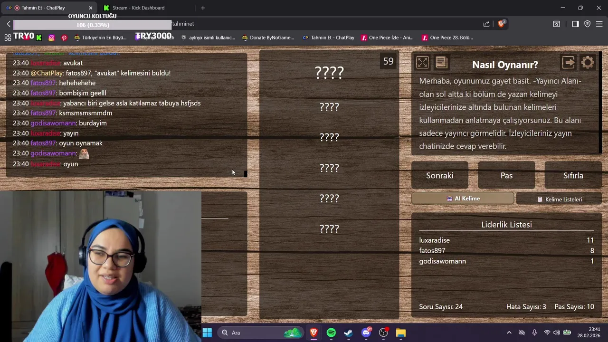Click the taskbar Ara search box
The width and height of the screenshot is (608, 342).
tap(261, 332)
